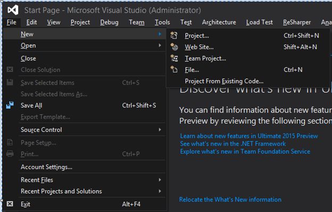Click the Save All disk icon
The width and height of the screenshot is (332, 212).
point(10,105)
